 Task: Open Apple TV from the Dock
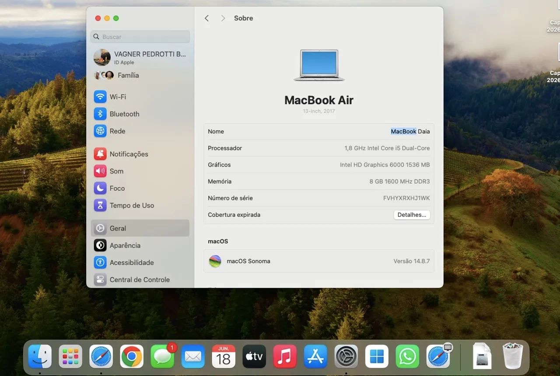(x=254, y=356)
